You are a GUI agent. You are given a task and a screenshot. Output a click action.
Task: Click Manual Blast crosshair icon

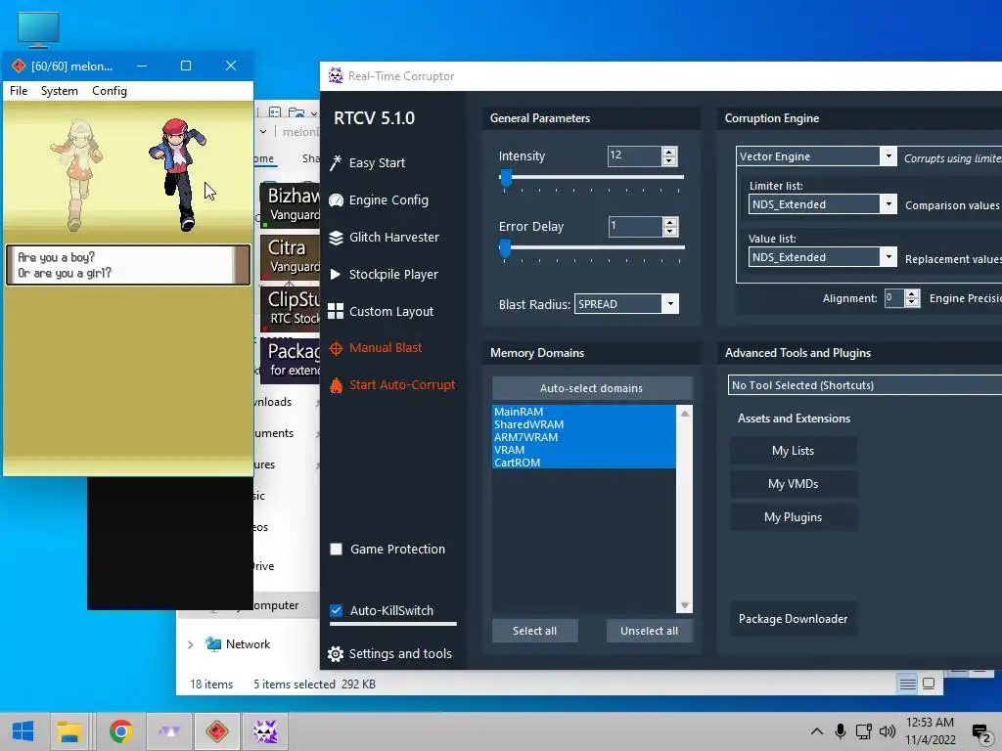pos(336,348)
